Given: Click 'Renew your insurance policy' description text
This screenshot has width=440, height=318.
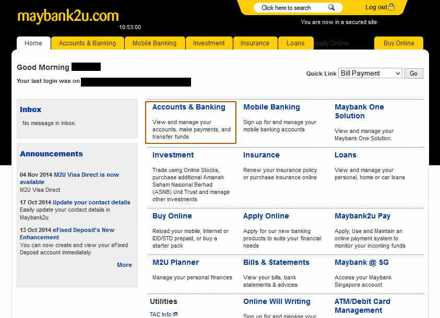Looking at the screenshot, I should (280, 174).
